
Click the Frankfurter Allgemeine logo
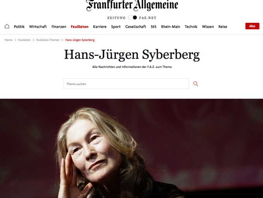pyautogui.click(x=132, y=5)
